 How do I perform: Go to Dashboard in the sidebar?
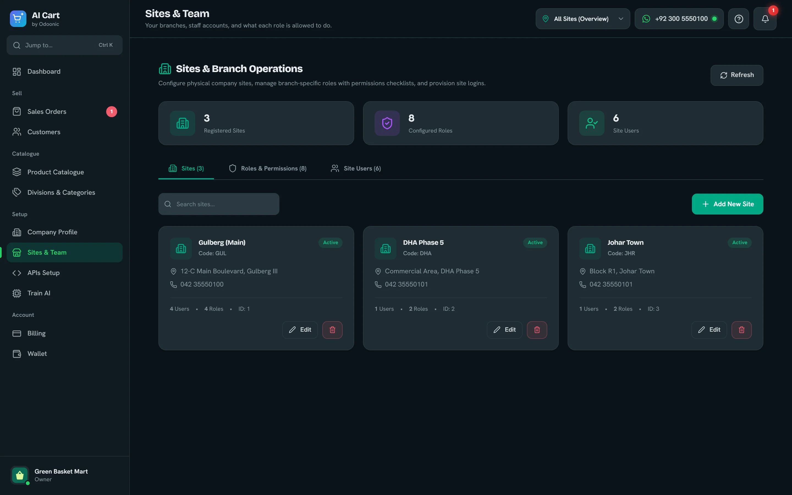click(64, 71)
